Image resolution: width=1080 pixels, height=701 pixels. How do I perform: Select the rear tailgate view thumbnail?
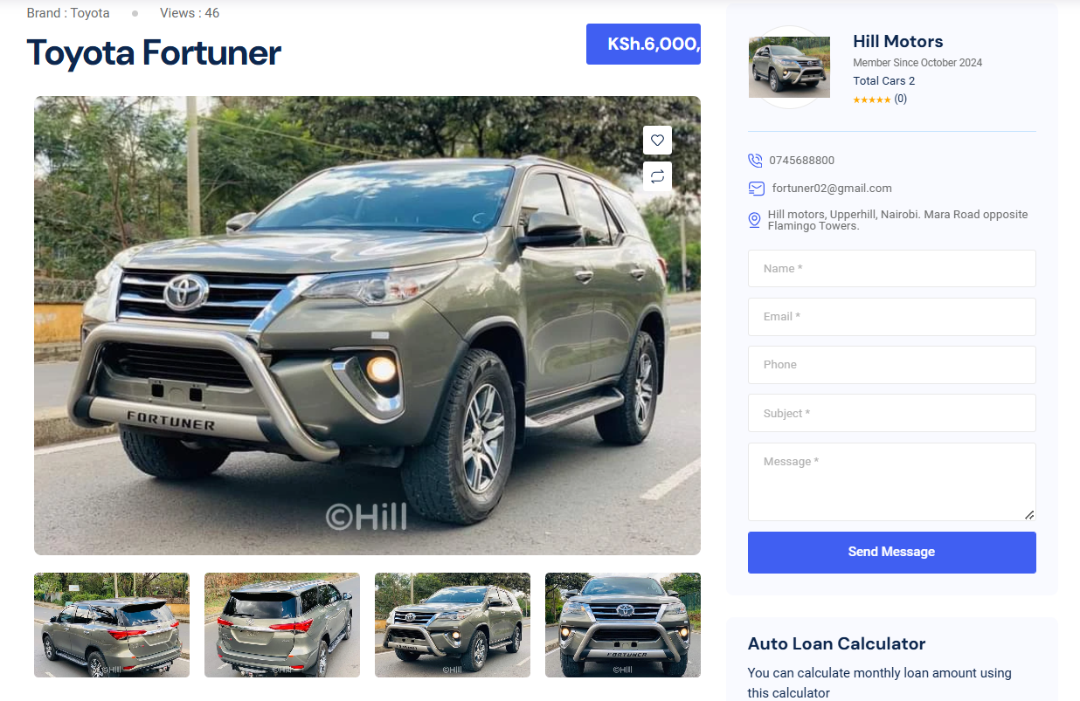pos(282,625)
